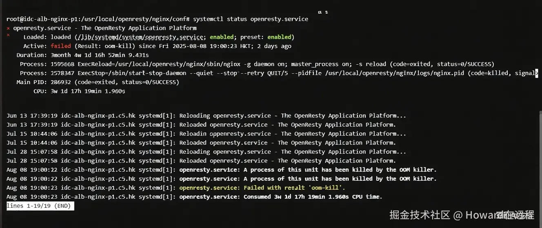Click the line-truncation '>' marker ending the ExecStop line
This screenshot has height=228, width=542.
tap(537, 73)
